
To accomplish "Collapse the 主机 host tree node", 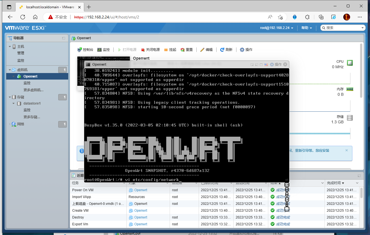I will click(10, 47).
